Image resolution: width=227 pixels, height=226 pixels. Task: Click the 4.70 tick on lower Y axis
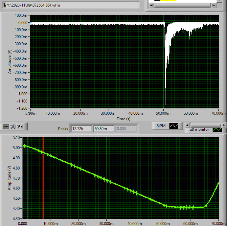(16, 178)
